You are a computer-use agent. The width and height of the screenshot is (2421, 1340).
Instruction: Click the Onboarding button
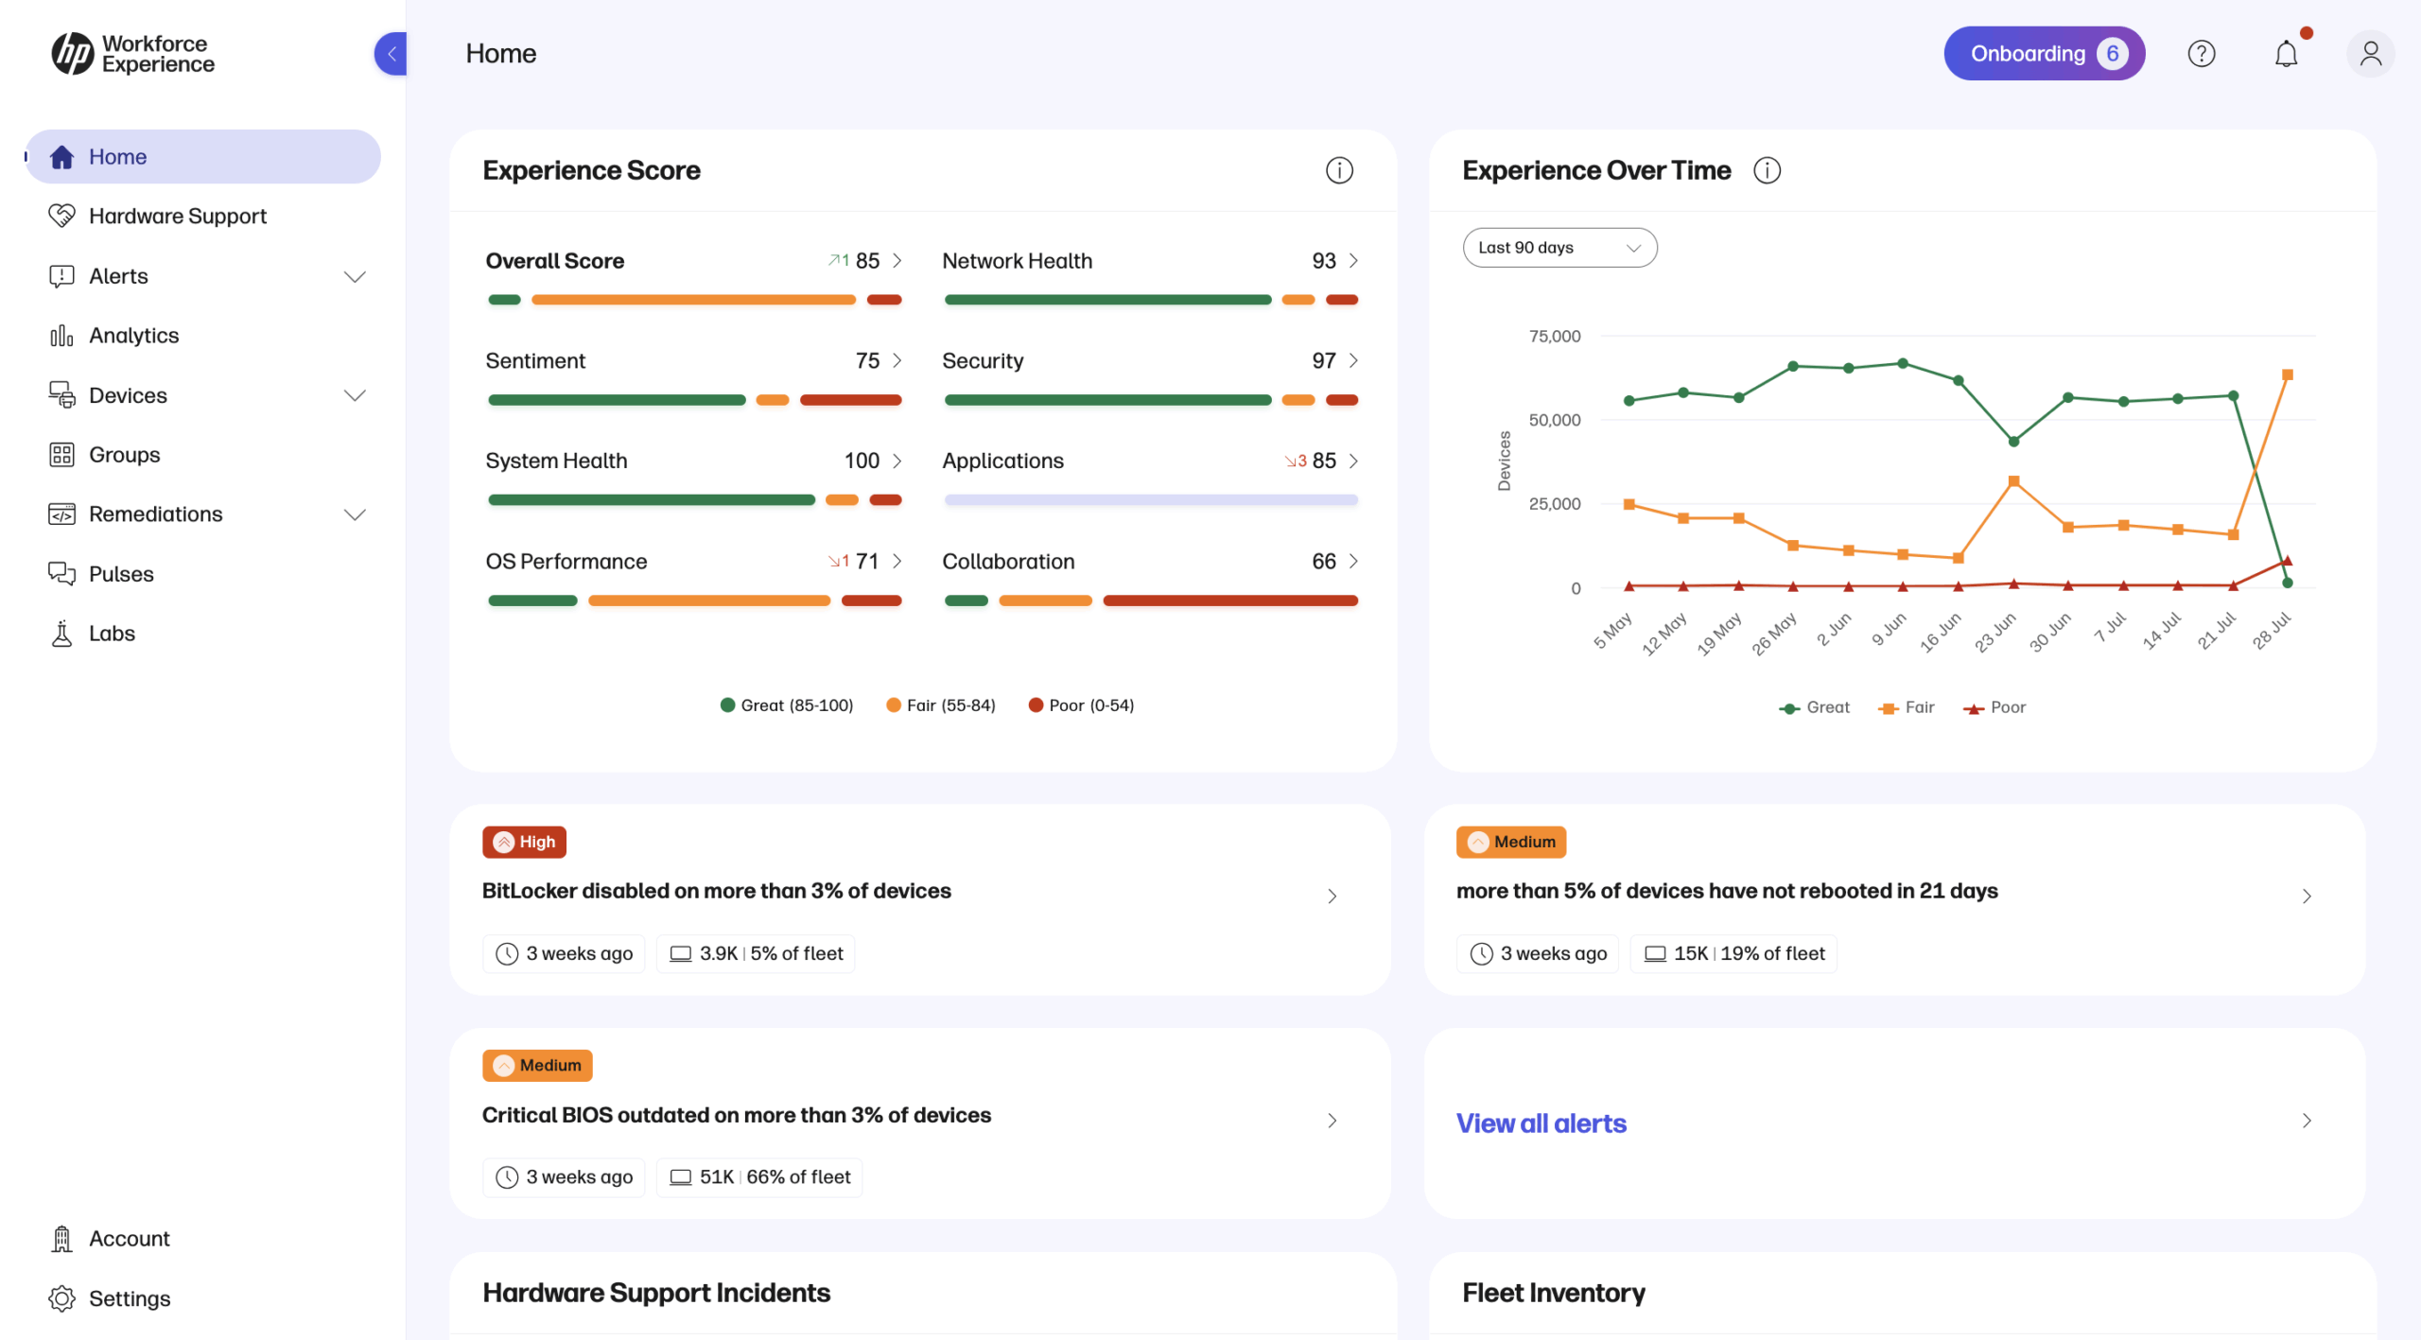[2044, 54]
